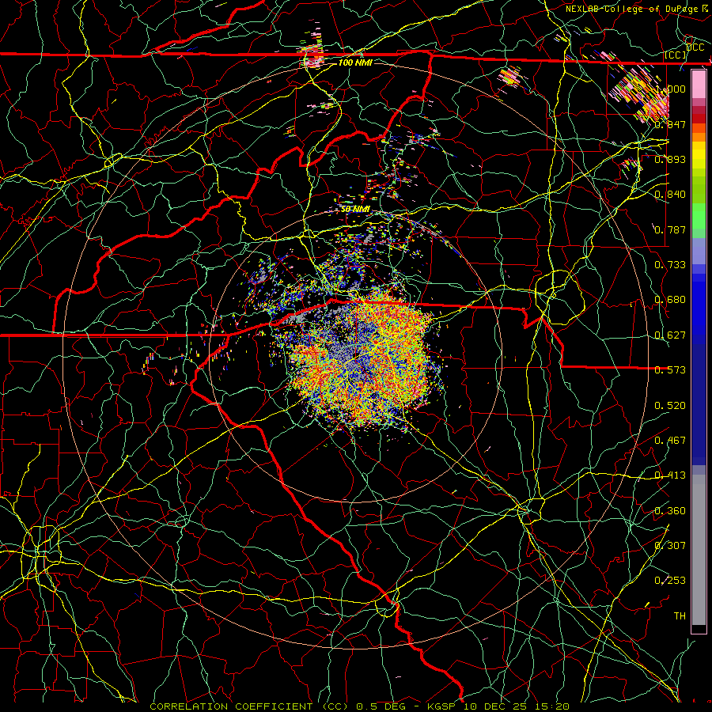Click the '15:20' scan time in the caption
Screen dimensions: 712x712
[551, 706]
